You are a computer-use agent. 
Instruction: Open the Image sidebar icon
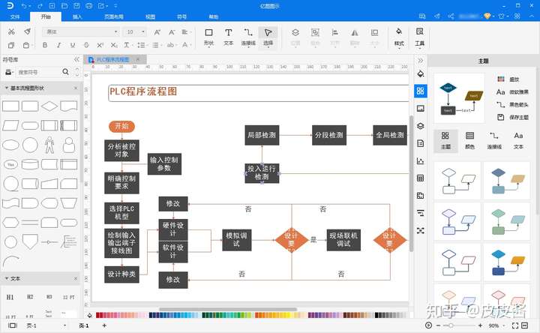pos(420,109)
